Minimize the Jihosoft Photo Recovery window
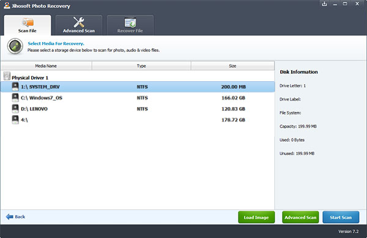 [335, 4]
